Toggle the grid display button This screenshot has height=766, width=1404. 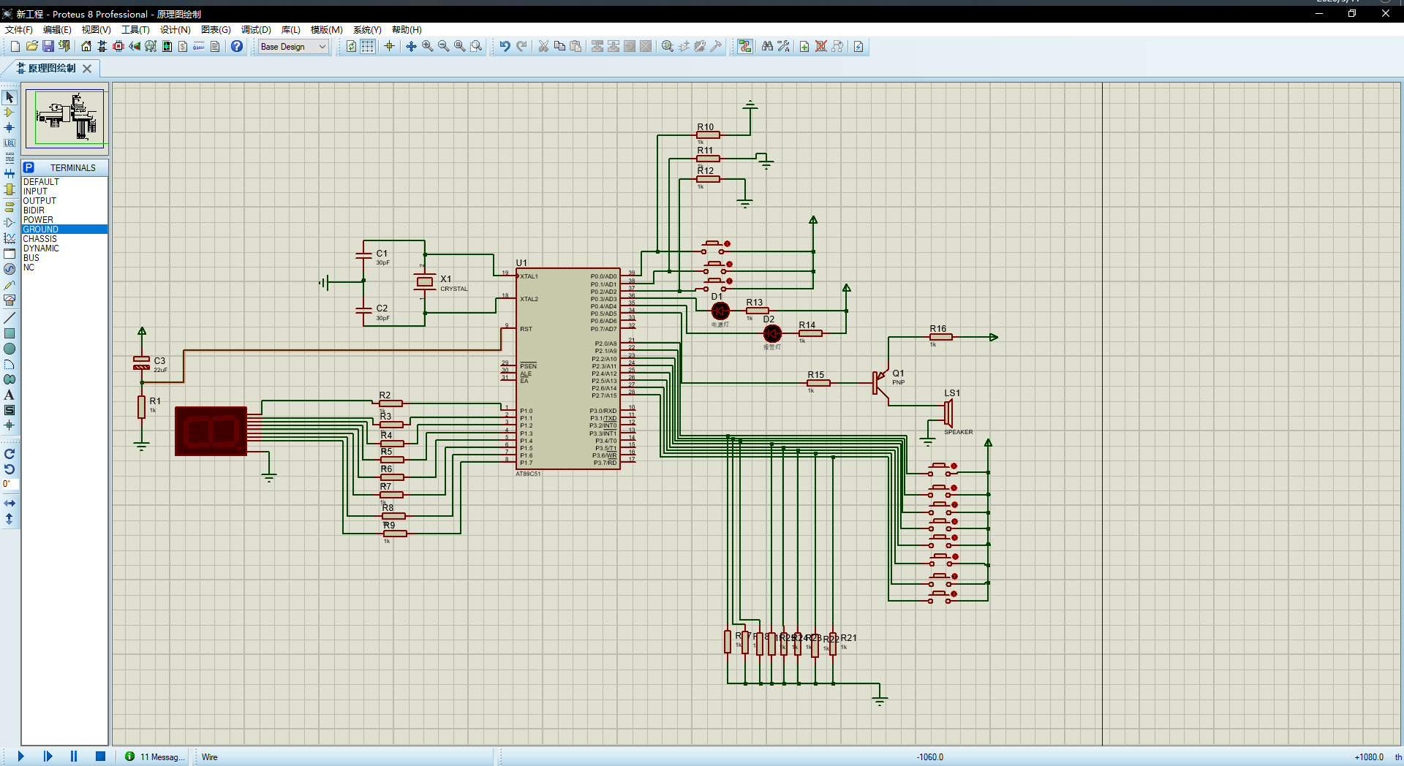368,46
